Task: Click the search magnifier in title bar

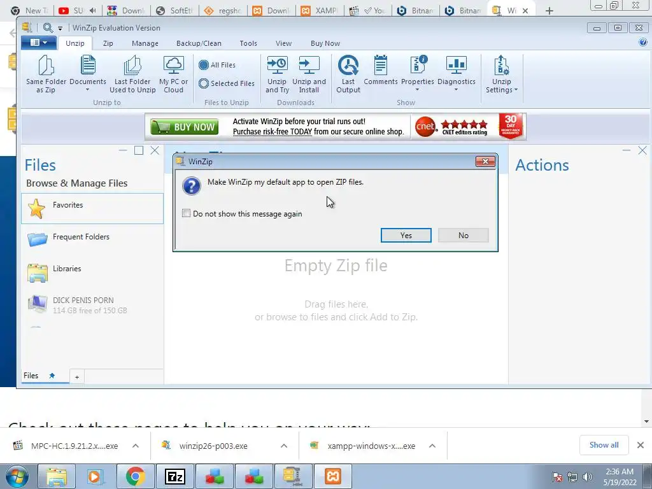Action: (x=48, y=28)
